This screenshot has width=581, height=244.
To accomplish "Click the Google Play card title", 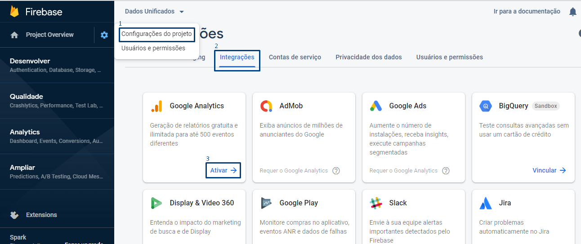I will pos(299,203).
